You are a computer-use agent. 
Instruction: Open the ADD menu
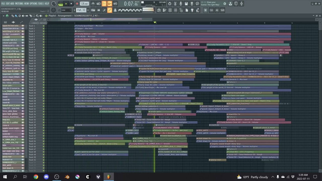click(x=12, y=4)
